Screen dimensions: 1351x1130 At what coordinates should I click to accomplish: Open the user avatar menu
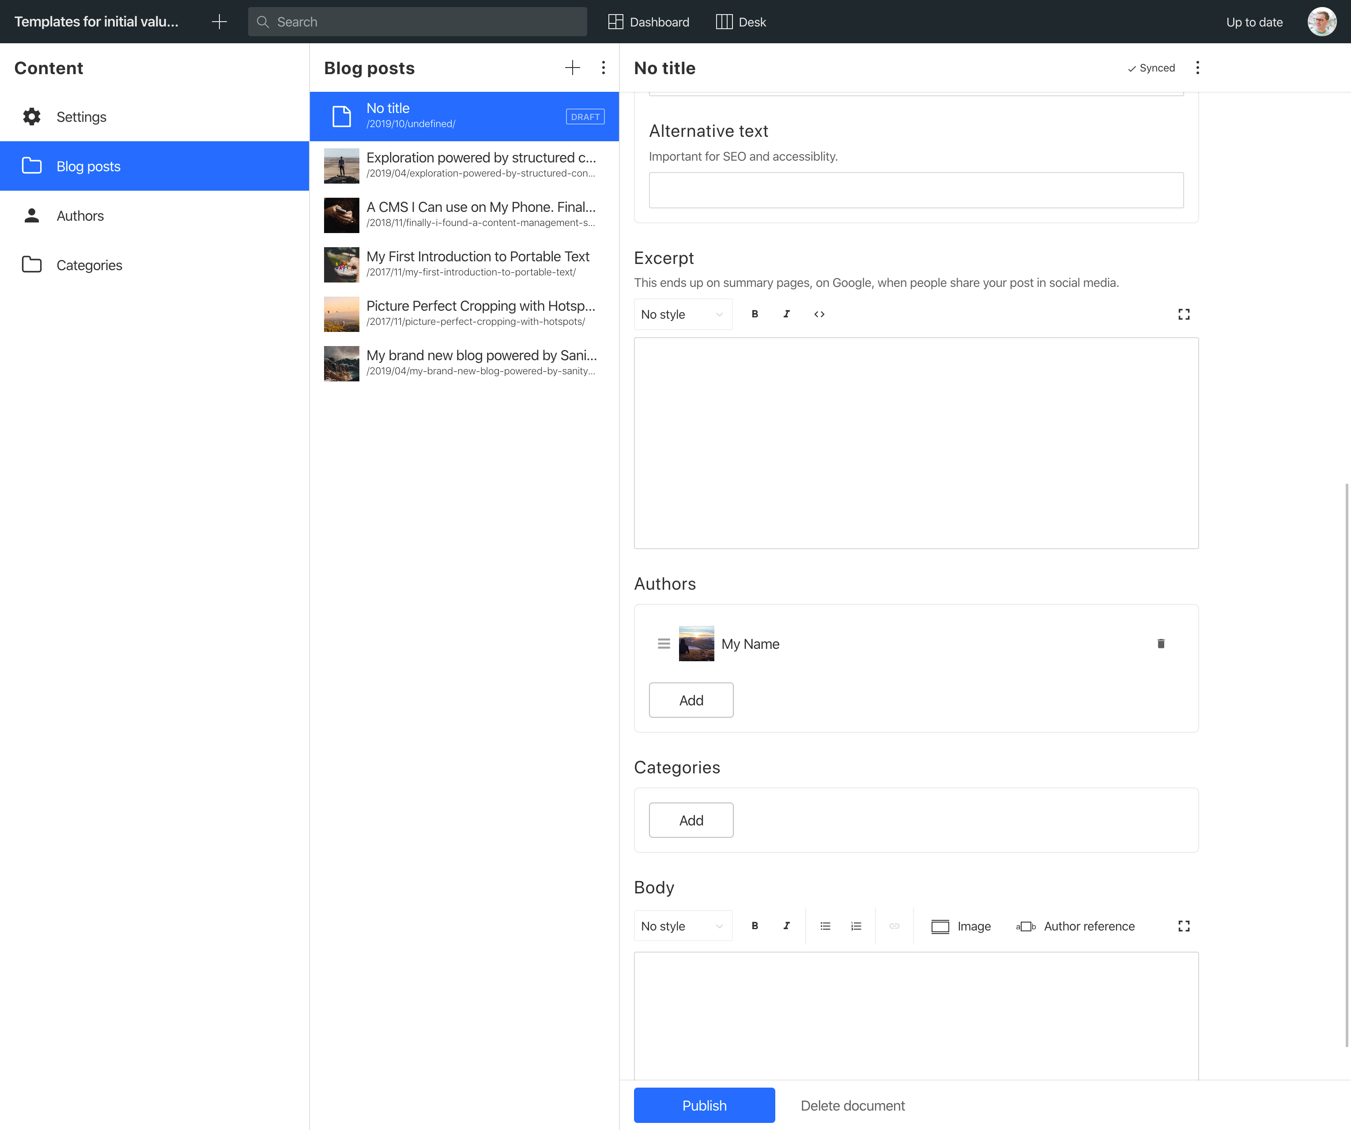click(x=1321, y=22)
